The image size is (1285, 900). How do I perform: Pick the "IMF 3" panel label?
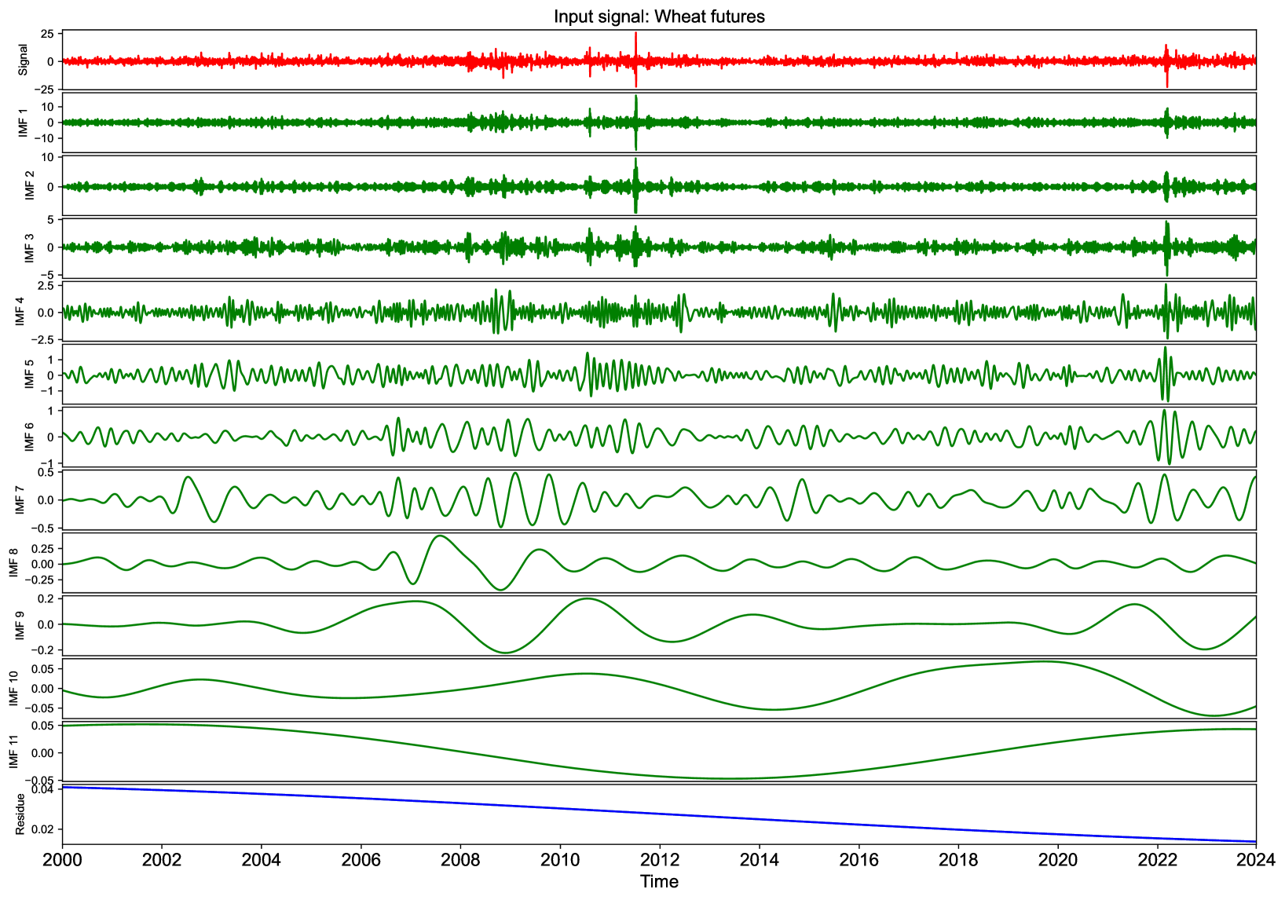30,248
